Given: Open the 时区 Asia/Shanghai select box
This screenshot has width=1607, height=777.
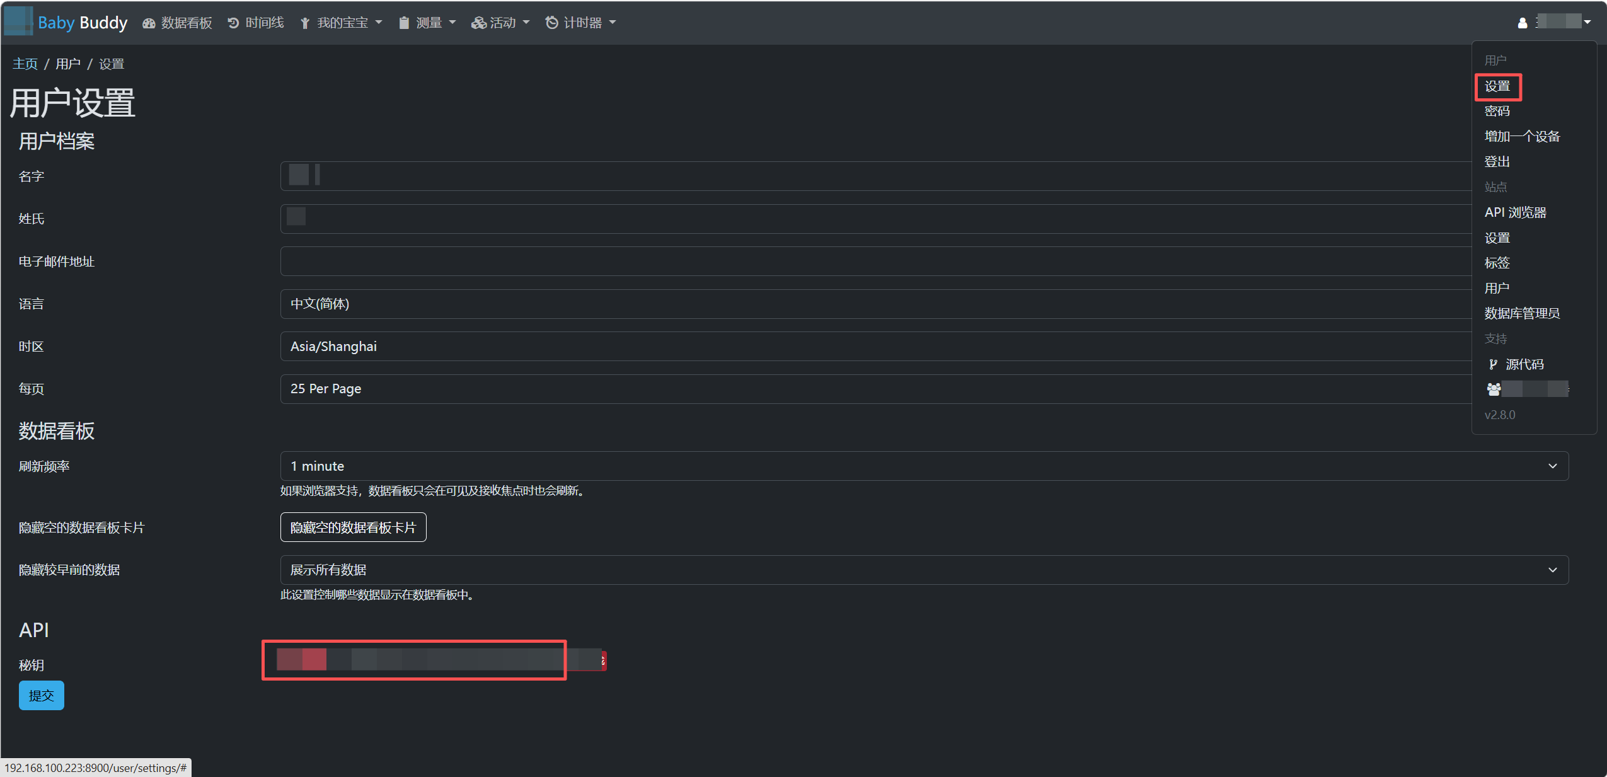Looking at the screenshot, I should (876, 346).
